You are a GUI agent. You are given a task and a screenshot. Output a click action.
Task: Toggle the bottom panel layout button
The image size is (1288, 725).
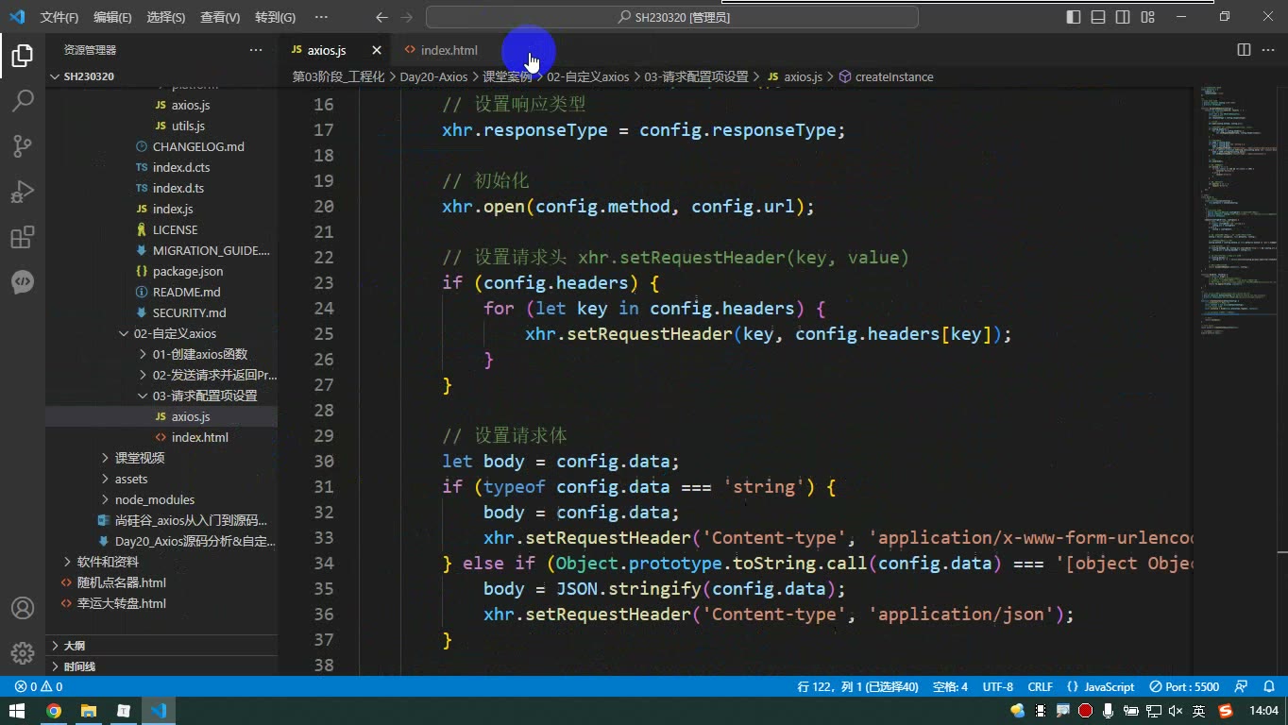[x=1098, y=17]
